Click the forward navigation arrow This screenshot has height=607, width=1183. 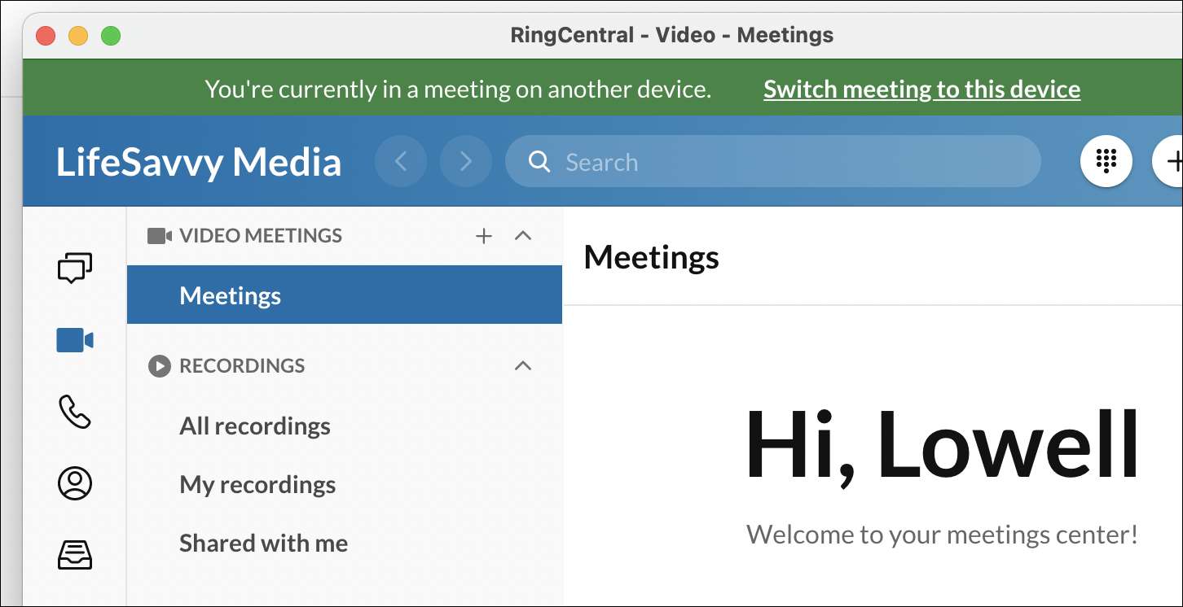[466, 161]
